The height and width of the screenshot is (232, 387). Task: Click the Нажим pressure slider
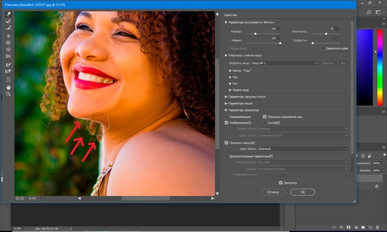(x=264, y=43)
